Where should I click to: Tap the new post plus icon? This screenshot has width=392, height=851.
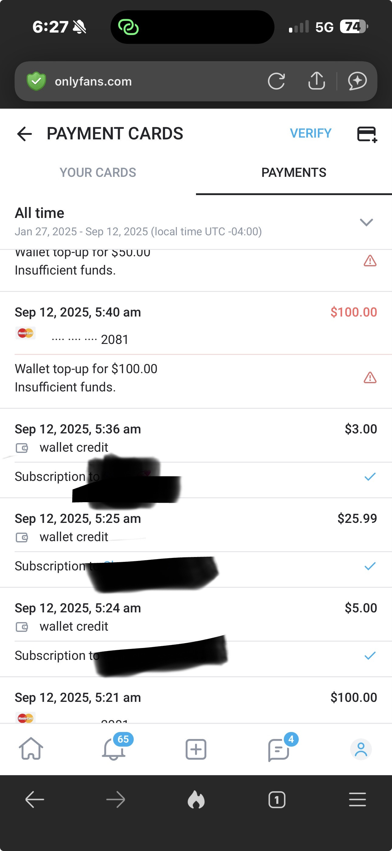click(x=196, y=749)
